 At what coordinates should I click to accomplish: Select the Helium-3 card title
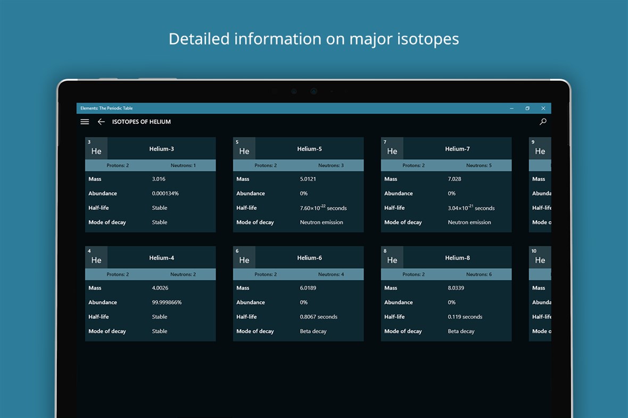(x=161, y=149)
